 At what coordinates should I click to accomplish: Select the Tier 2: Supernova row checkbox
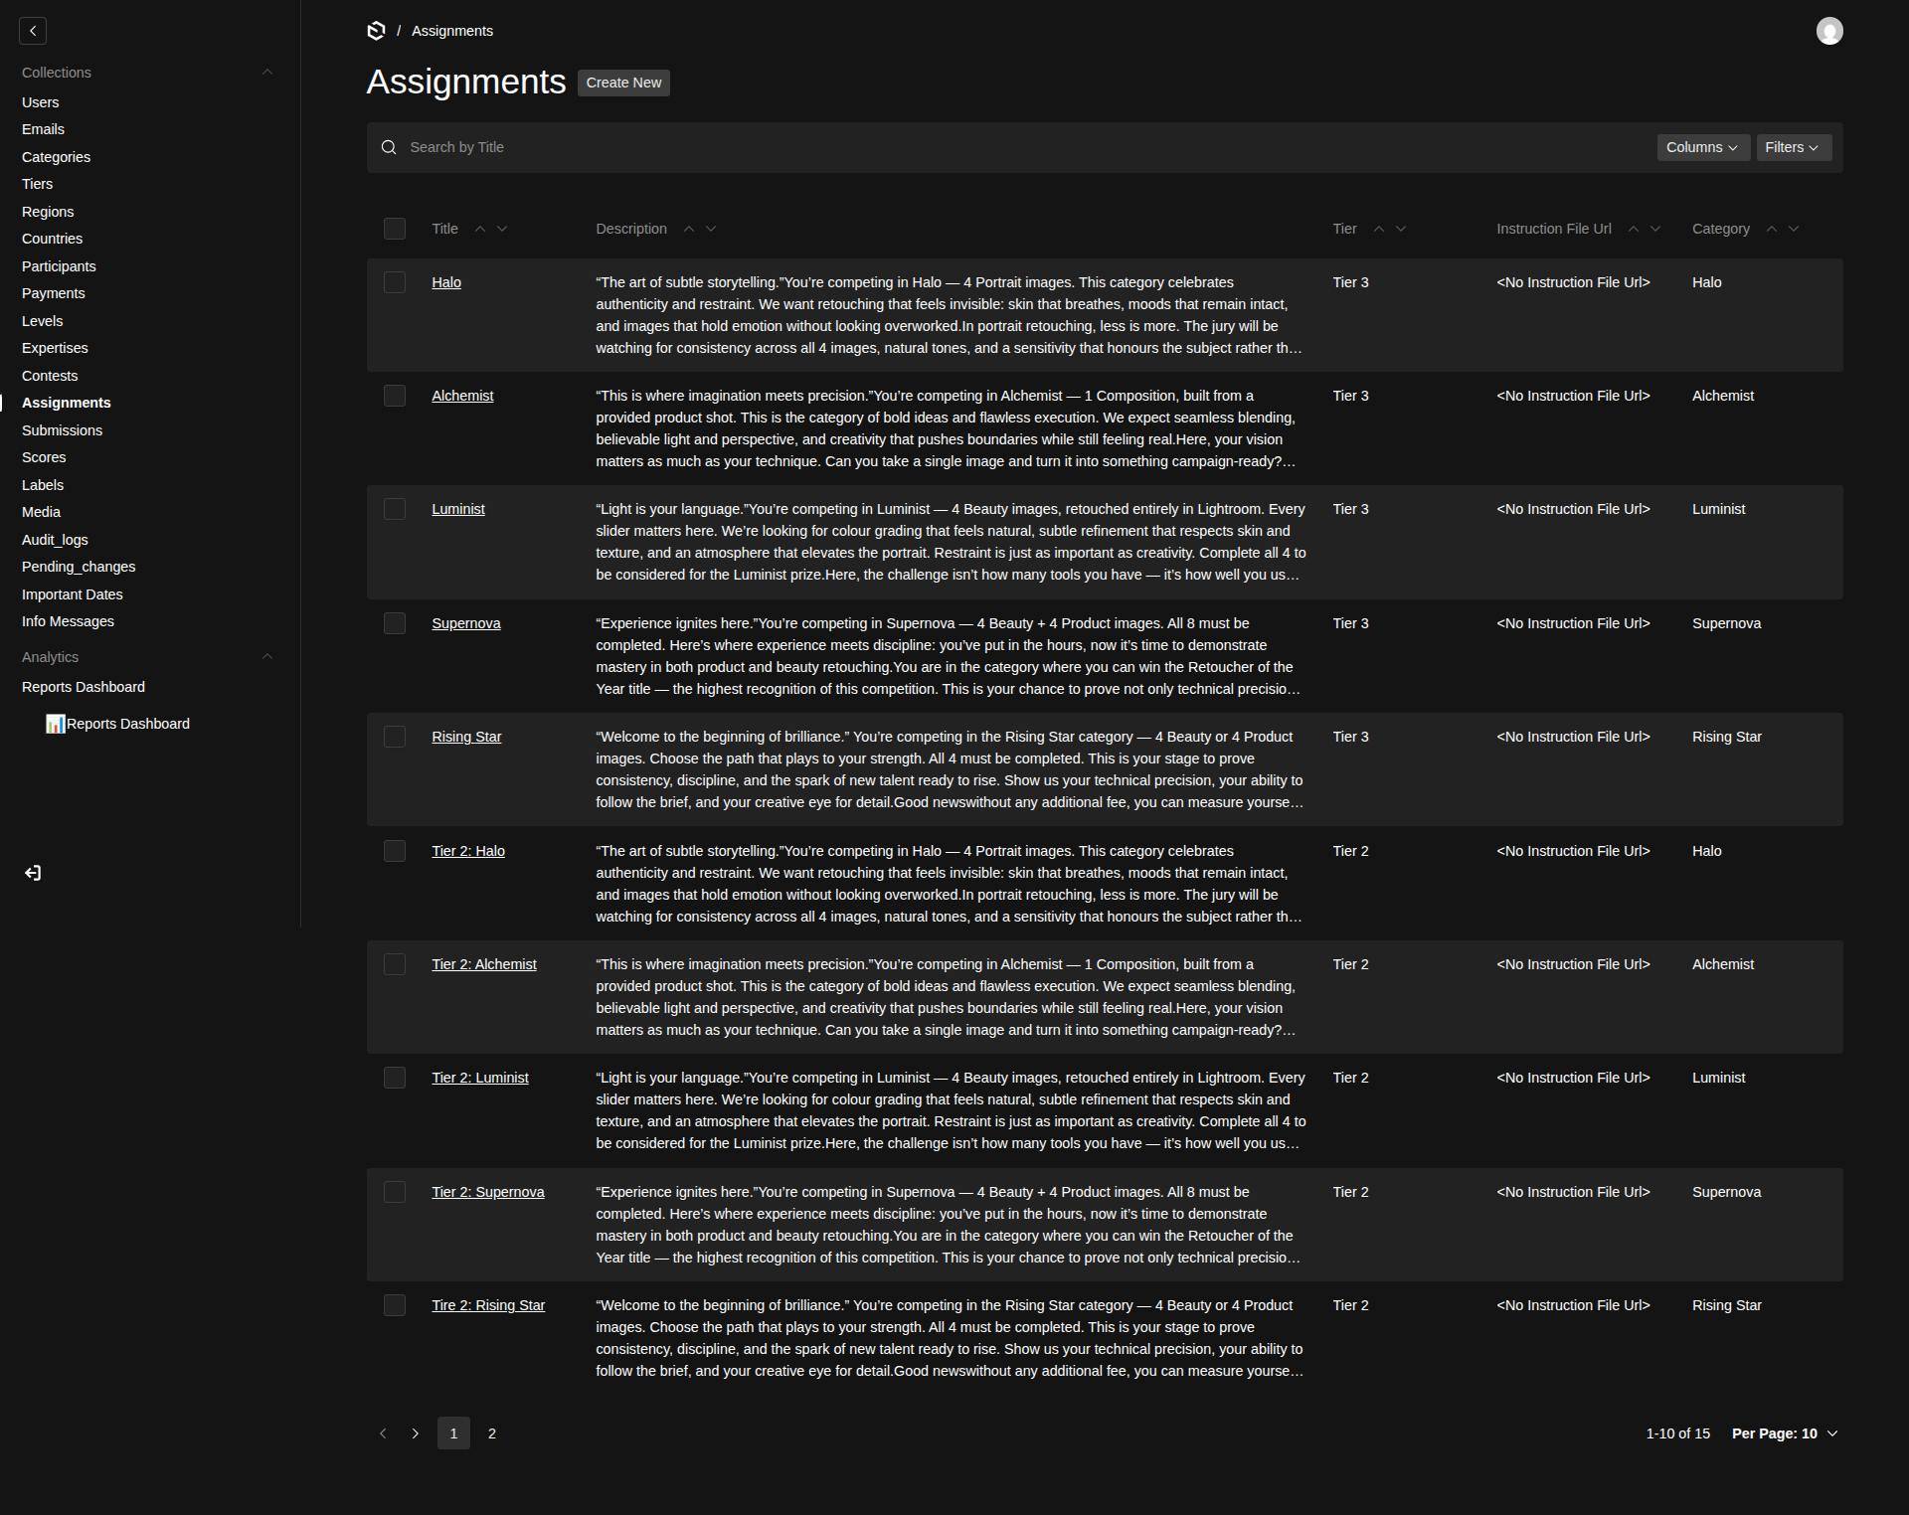coord(395,1192)
